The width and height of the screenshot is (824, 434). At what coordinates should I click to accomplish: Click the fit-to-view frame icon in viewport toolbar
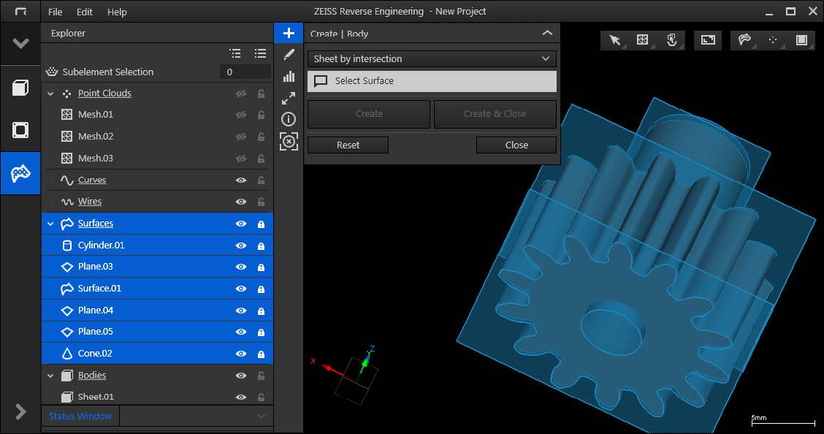coord(707,40)
